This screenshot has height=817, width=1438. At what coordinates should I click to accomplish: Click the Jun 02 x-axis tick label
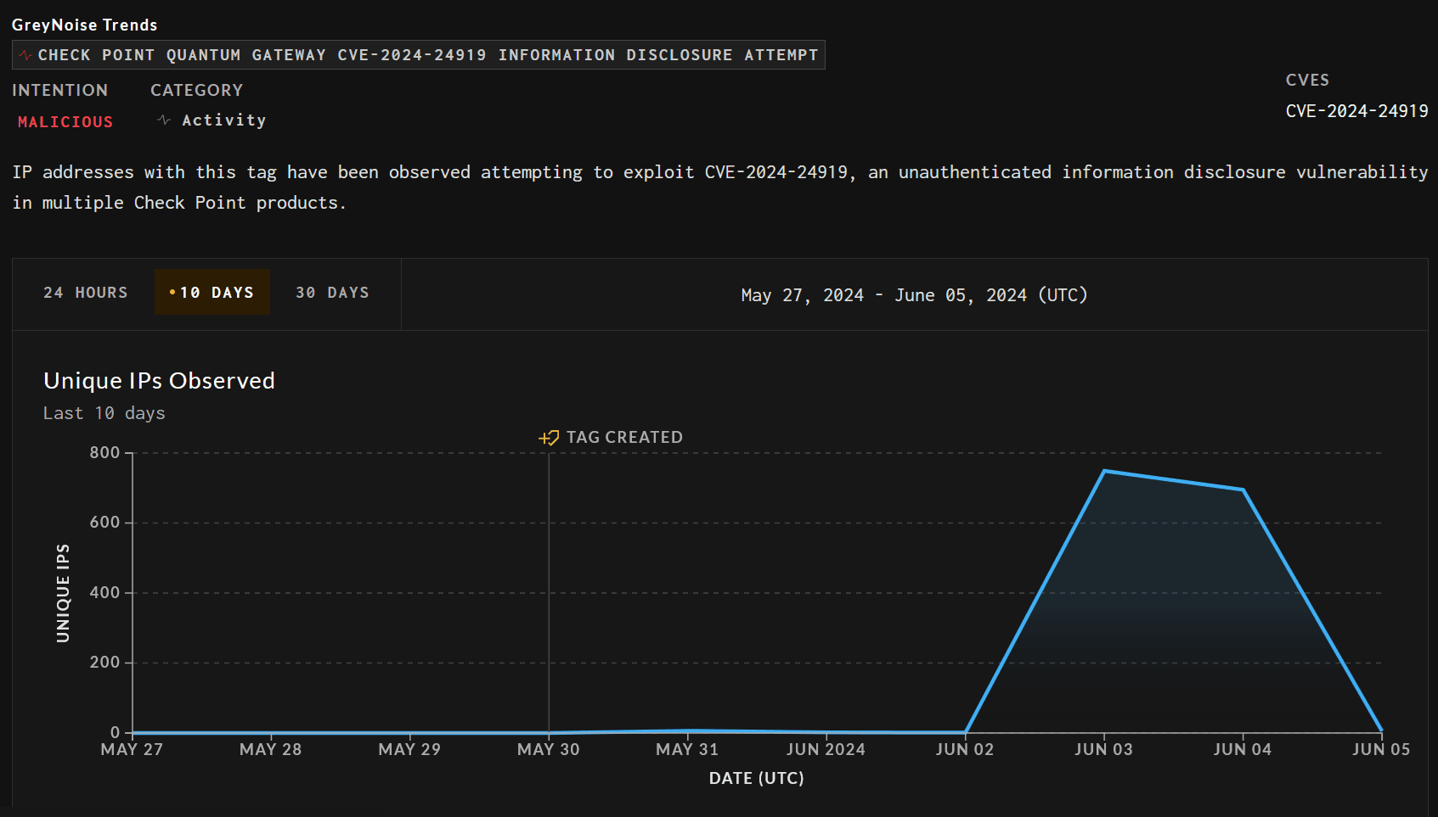pyautogui.click(x=965, y=750)
